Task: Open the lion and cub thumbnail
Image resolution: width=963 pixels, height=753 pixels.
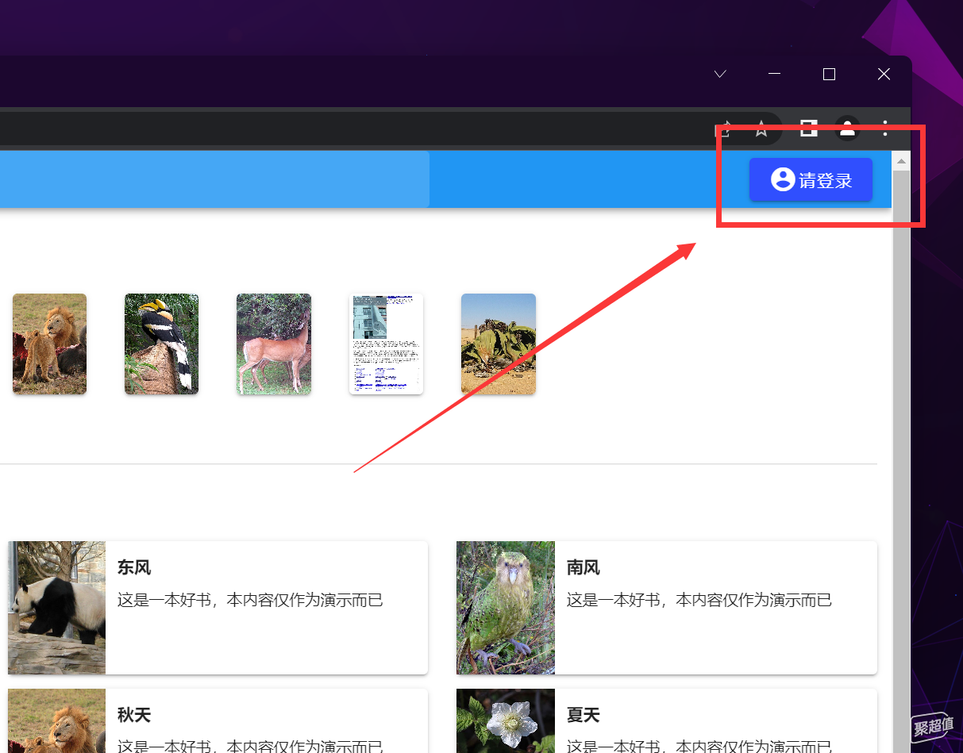Action: point(49,344)
